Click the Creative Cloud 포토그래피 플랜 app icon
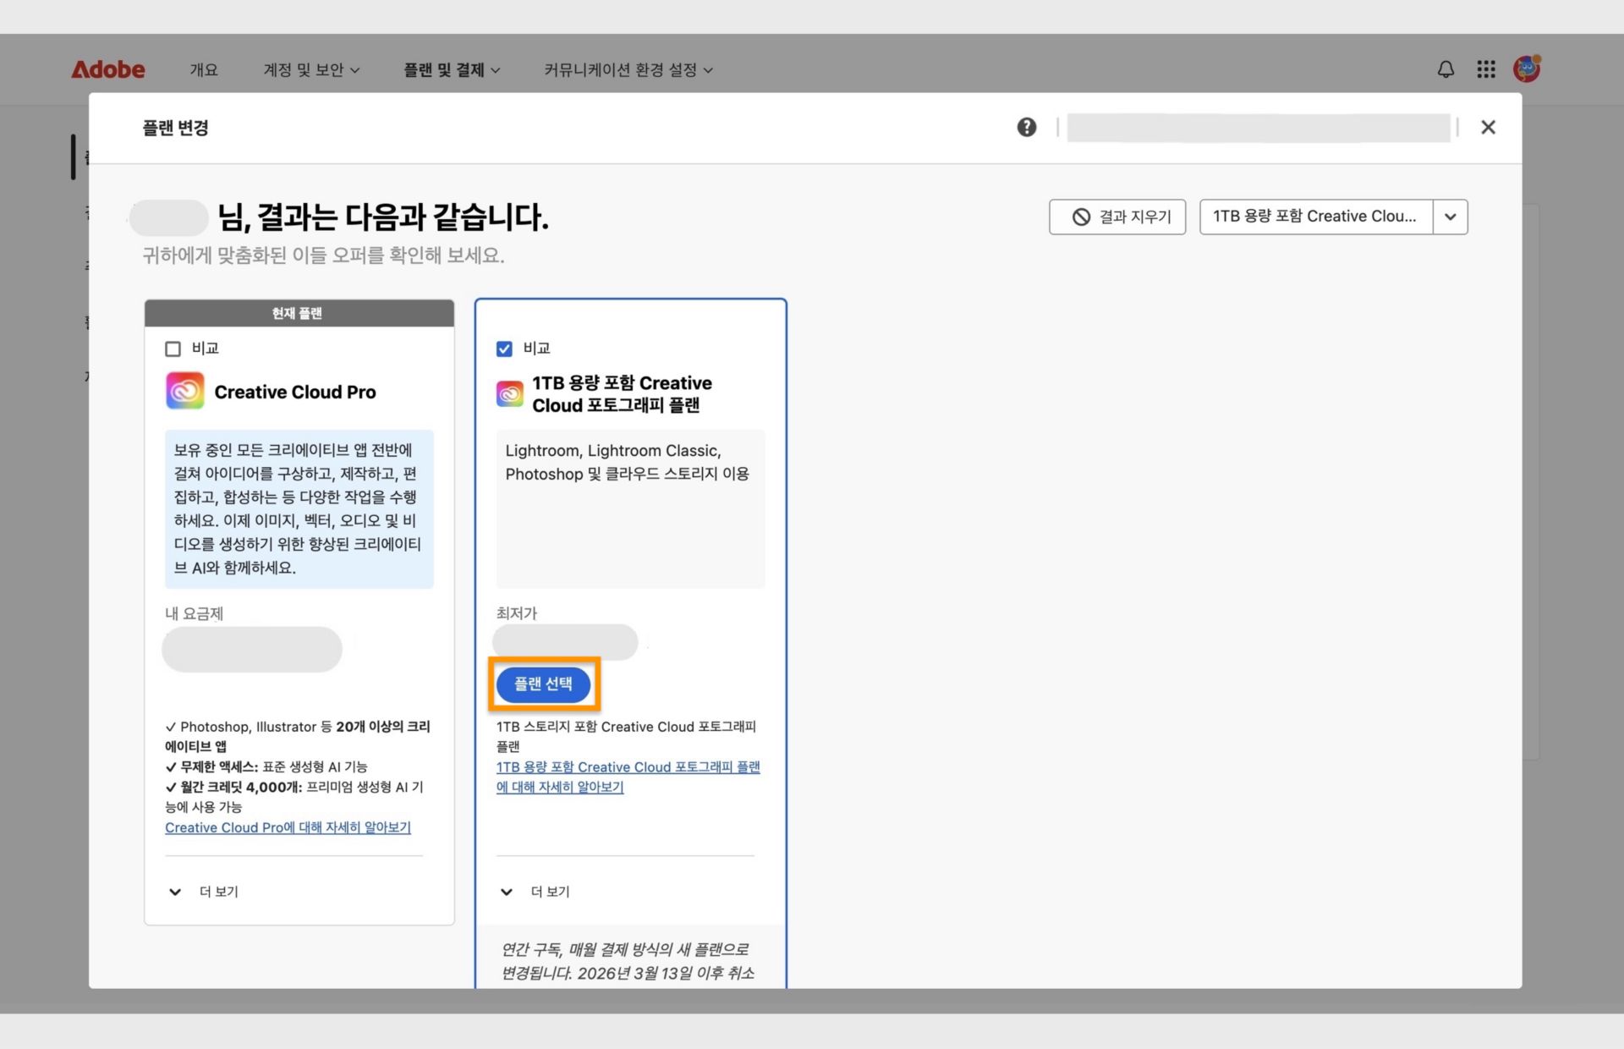 509,393
